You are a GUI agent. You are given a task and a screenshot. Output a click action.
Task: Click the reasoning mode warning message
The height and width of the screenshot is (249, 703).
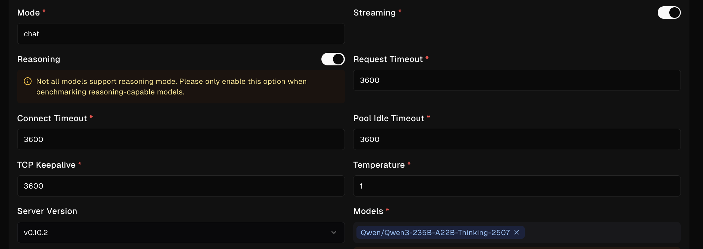171,87
